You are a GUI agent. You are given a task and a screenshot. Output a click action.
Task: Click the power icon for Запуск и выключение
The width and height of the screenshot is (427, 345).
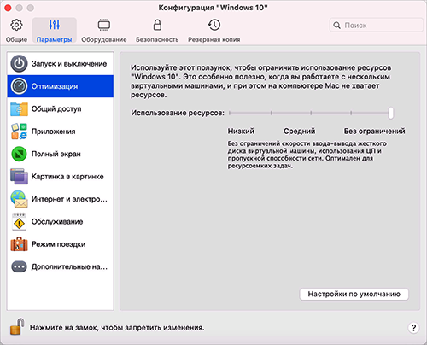tap(19, 63)
